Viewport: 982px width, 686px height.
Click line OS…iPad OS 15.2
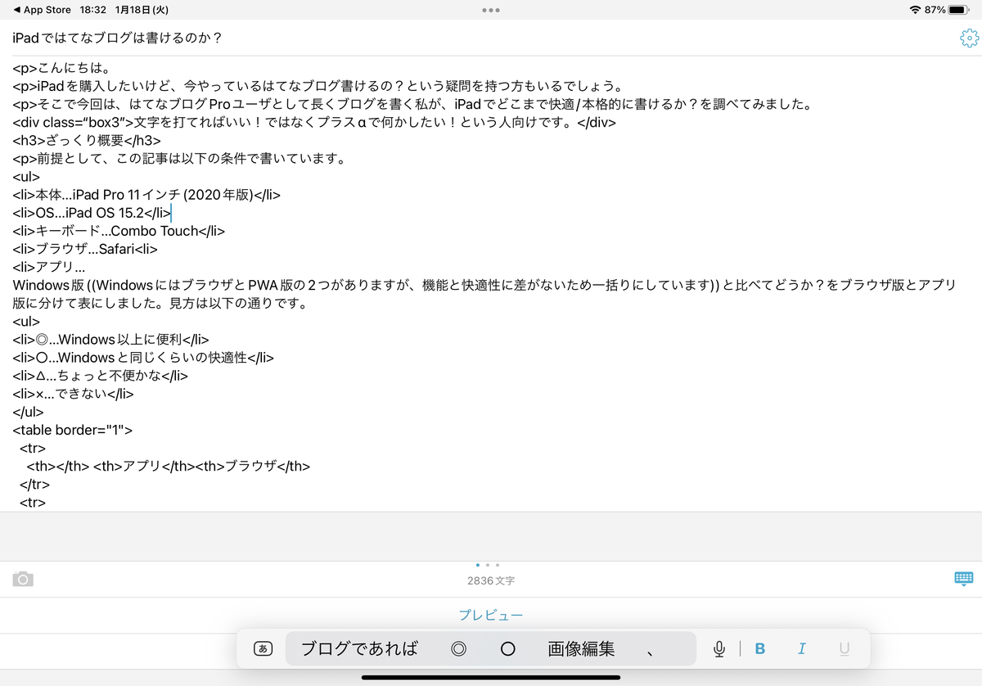pos(92,213)
